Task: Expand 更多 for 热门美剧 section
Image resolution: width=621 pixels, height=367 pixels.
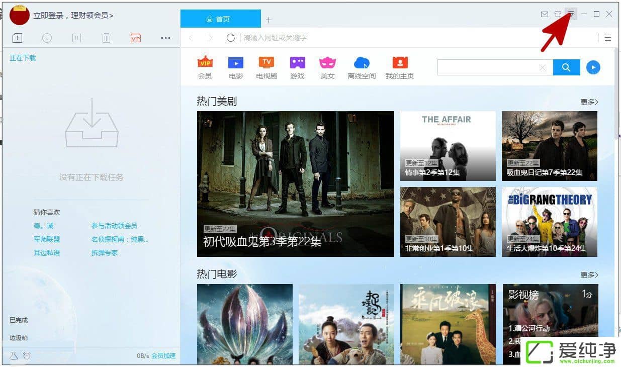Action: [x=589, y=102]
